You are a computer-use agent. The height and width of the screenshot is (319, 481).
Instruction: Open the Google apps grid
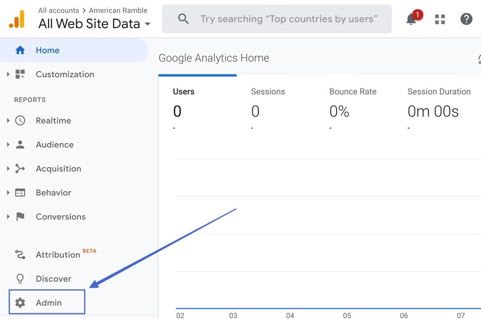click(440, 19)
